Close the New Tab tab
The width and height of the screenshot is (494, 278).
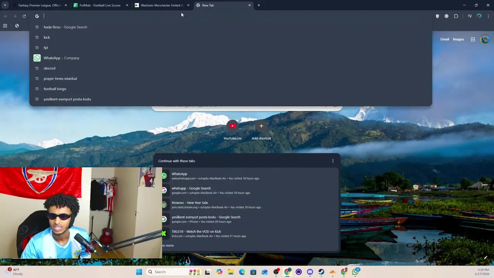[x=249, y=5]
